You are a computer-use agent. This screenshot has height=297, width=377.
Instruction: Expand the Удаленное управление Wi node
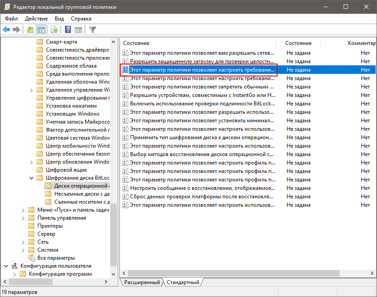[31, 90]
